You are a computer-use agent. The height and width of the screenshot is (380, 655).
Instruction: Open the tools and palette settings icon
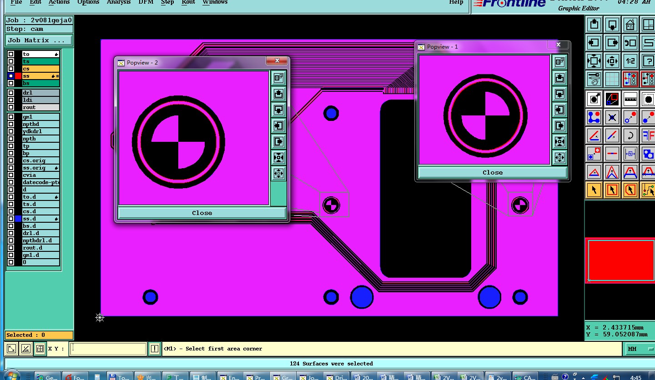coord(594,79)
